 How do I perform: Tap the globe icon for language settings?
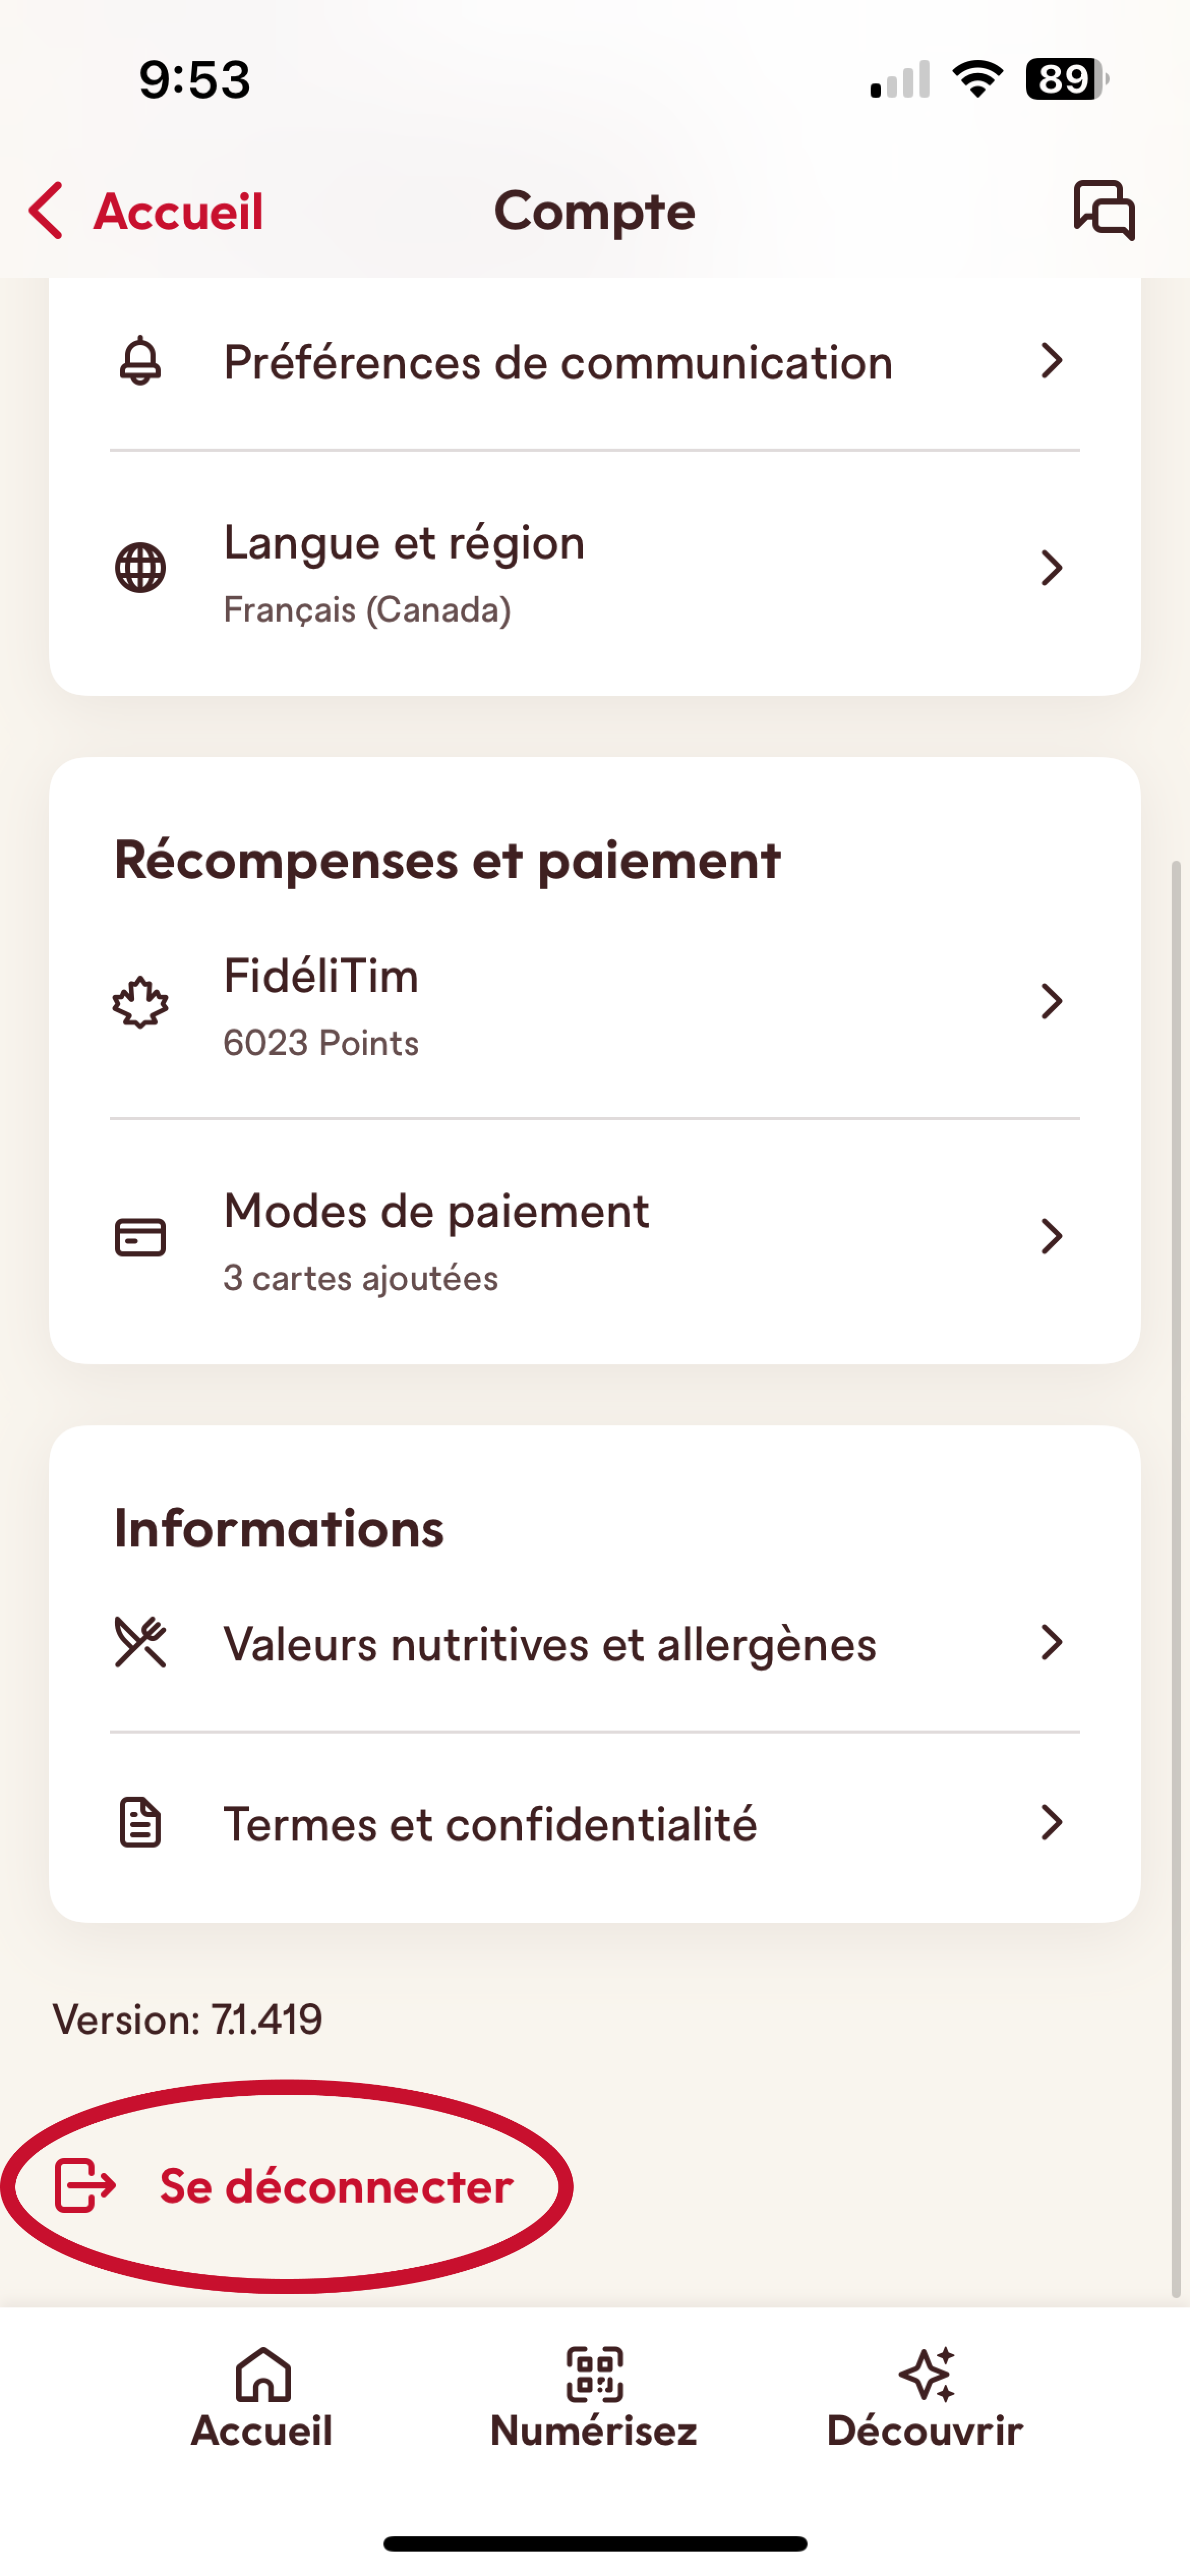click(x=140, y=568)
